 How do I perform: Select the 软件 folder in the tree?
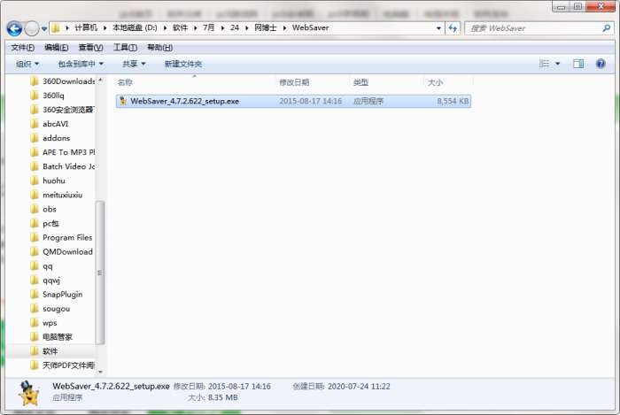click(50, 351)
